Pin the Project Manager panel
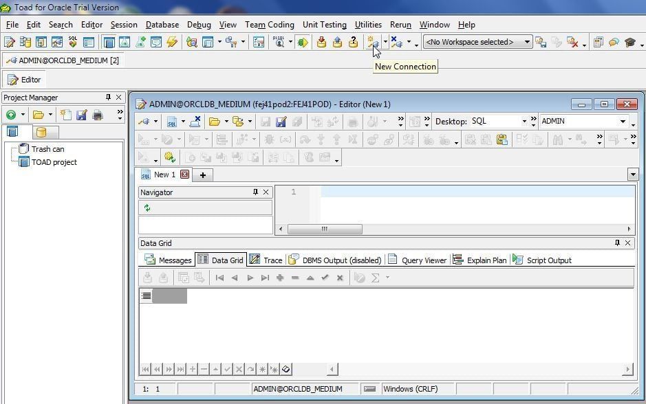The height and width of the screenshot is (404, 646). coord(108,97)
